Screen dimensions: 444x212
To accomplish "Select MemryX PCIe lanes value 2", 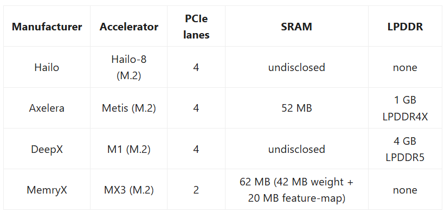I will 196,190.
